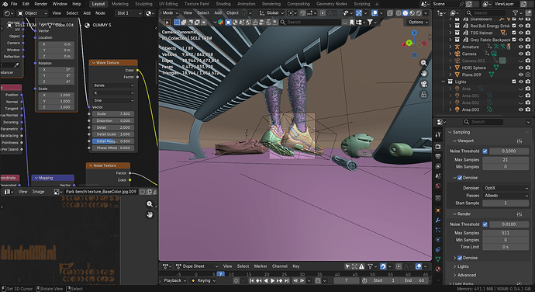Click the outliner filter funnel icon
Viewport: 535px width, 292px height.
click(x=516, y=13)
